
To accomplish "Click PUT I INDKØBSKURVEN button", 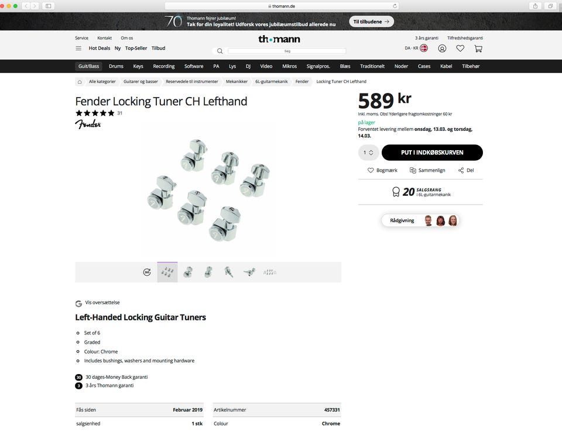I will pyautogui.click(x=432, y=153).
